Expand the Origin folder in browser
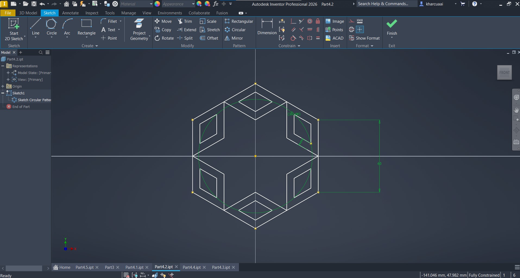The image size is (520, 278). click(x=3, y=86)
